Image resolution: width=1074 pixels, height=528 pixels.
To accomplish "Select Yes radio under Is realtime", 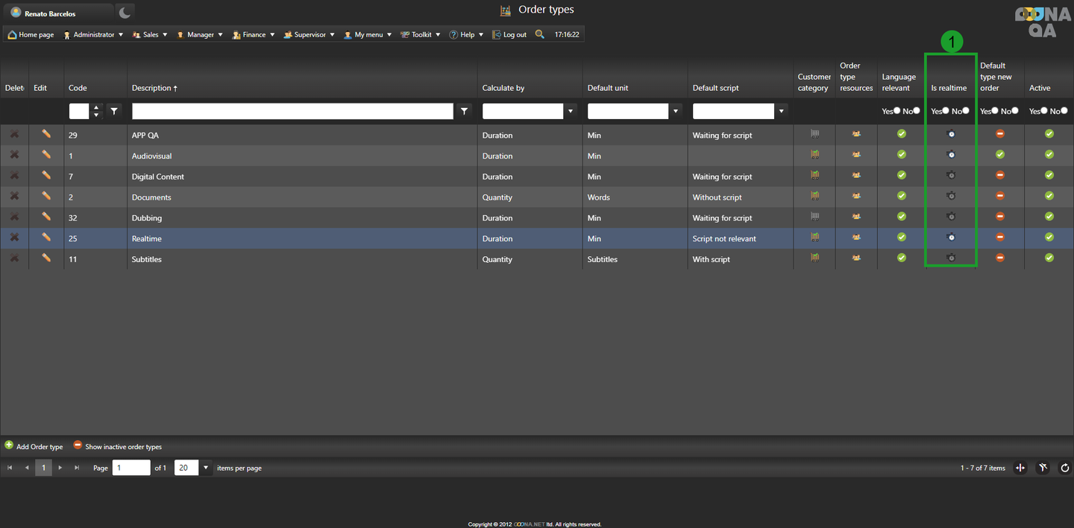I will point(946,111).
